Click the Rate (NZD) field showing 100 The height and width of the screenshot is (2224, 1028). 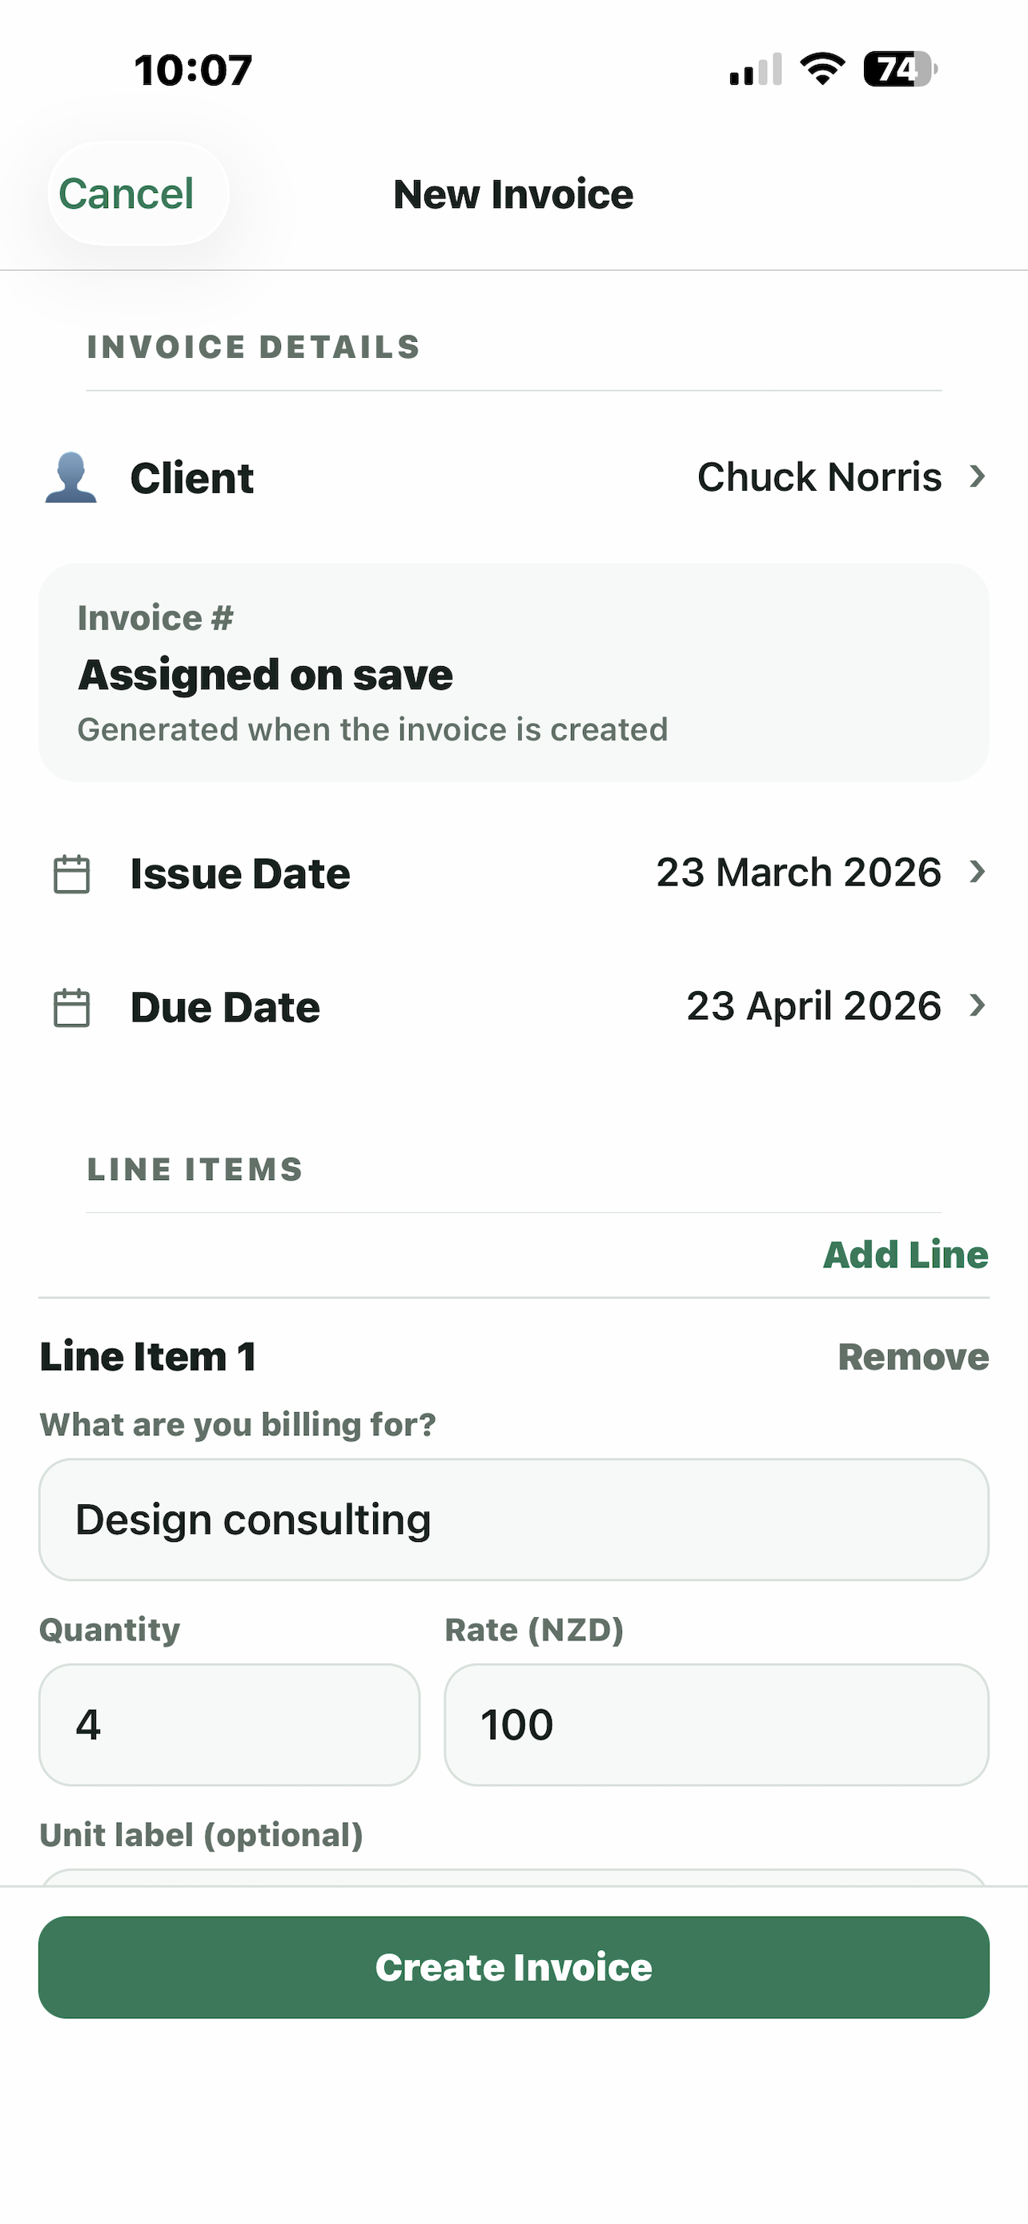tap(716, 1724)
